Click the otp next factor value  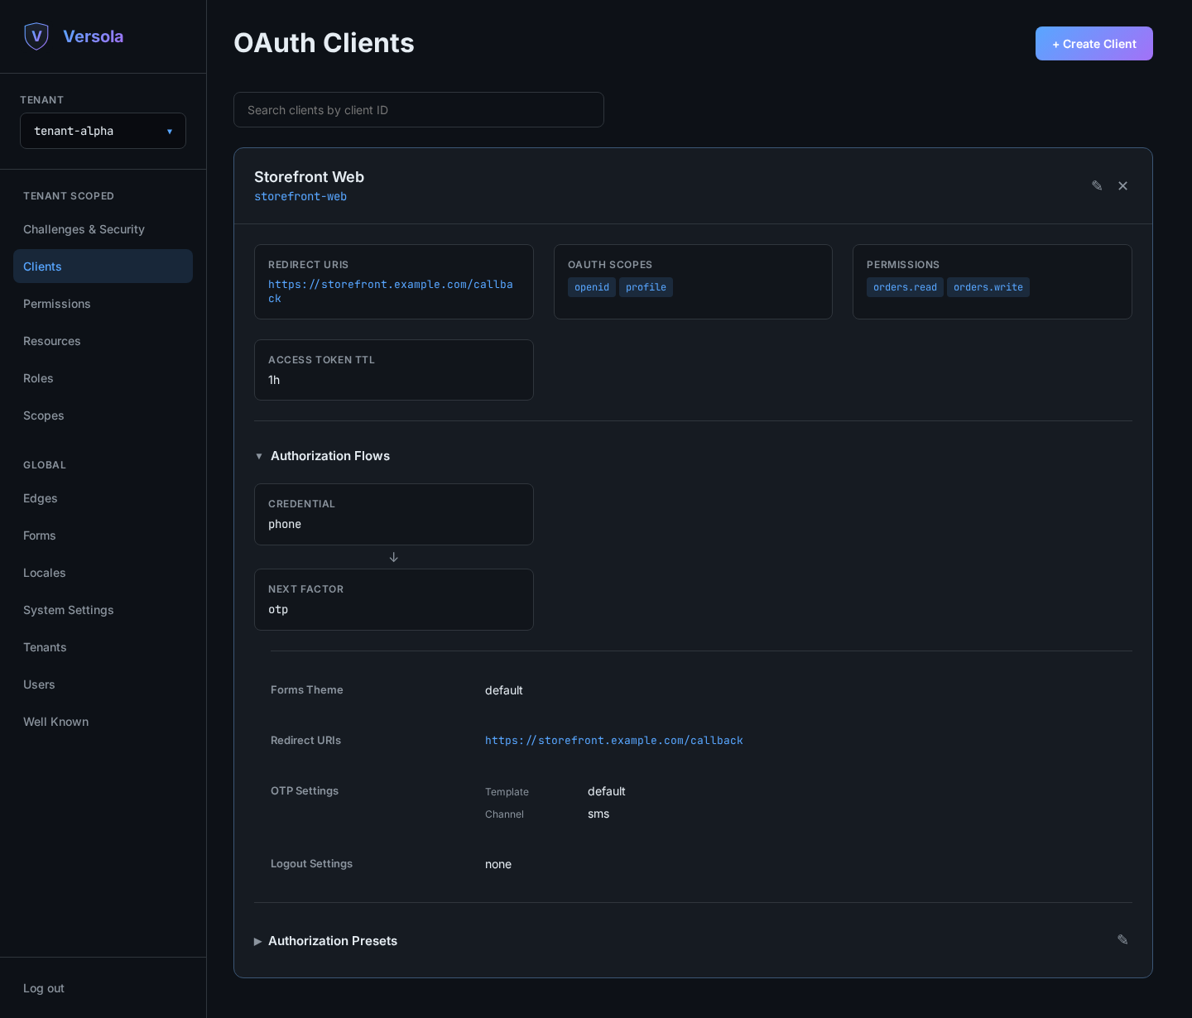[x=278, y=609]
